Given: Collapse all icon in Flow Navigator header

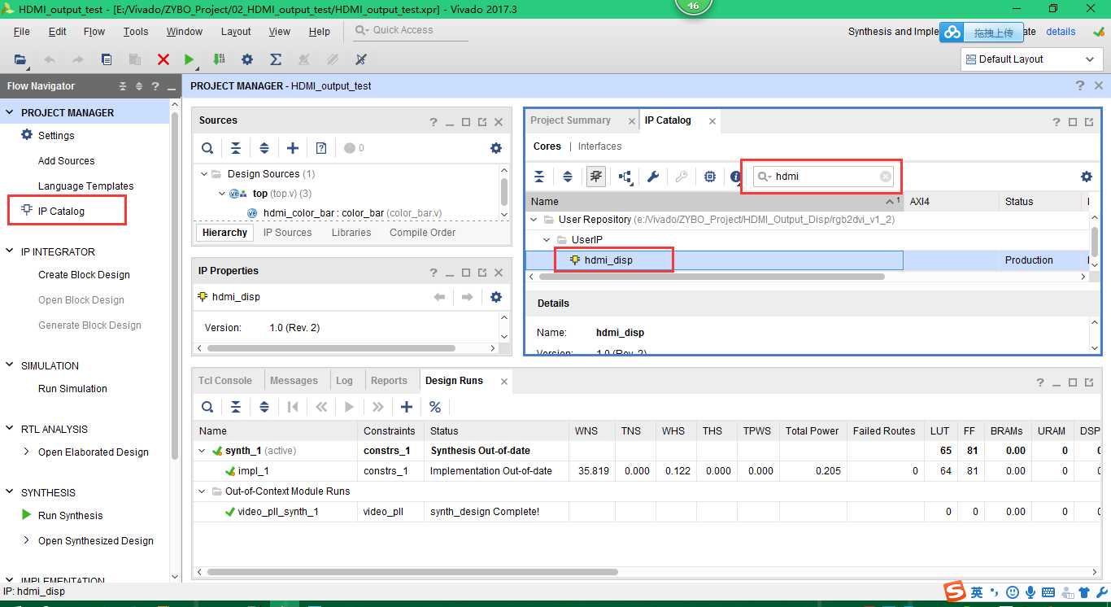Looking at the screenshot, I should tap(124, 86).
